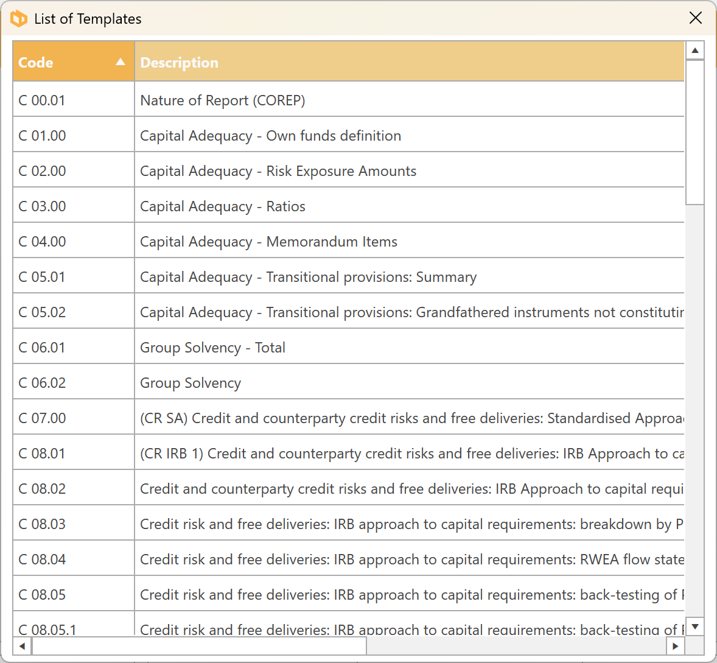Select code cell C 04.00
Screen dimensions: 717x663
(x=74, y=241)
